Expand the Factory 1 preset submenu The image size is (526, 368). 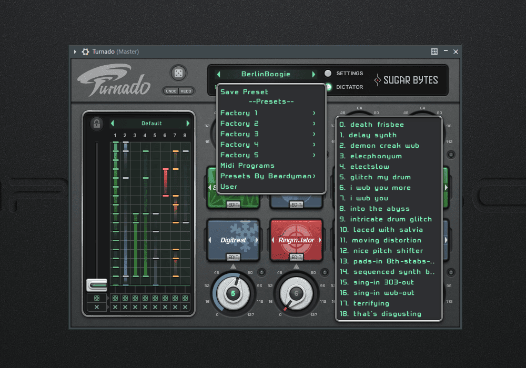[268, 113]
